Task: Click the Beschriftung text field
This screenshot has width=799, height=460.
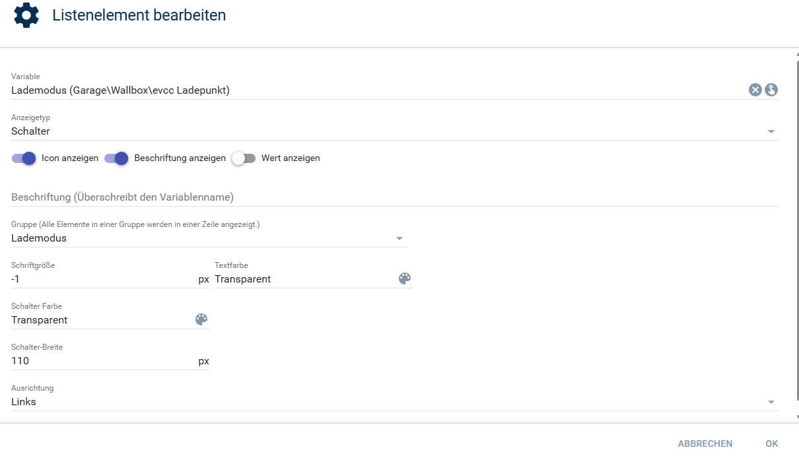Action: pyautogui.click(x=395, y=197)
